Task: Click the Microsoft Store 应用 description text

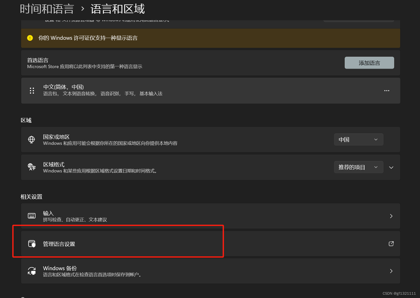Action: click(85, 67)
